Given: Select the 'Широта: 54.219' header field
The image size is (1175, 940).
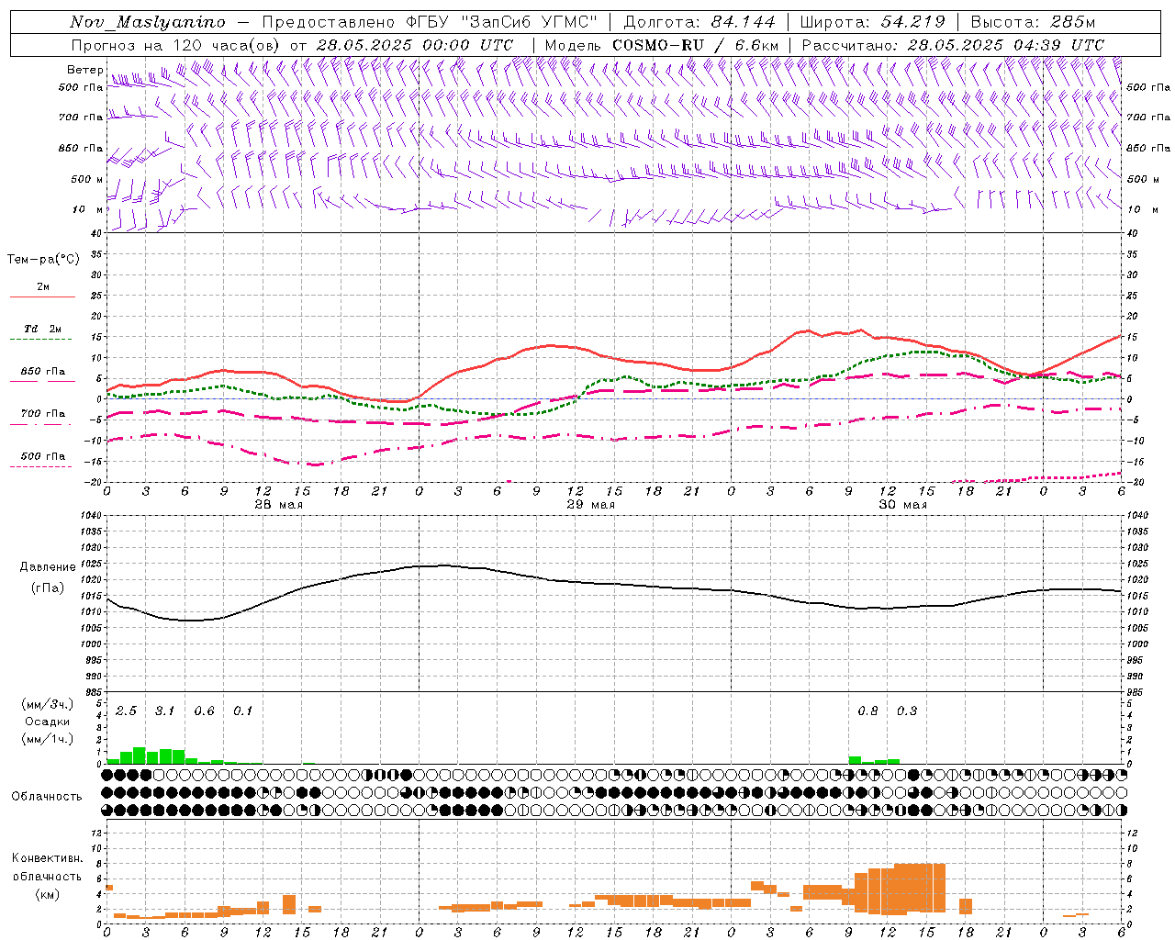Looking at the screenshot, I should point(873,22).
